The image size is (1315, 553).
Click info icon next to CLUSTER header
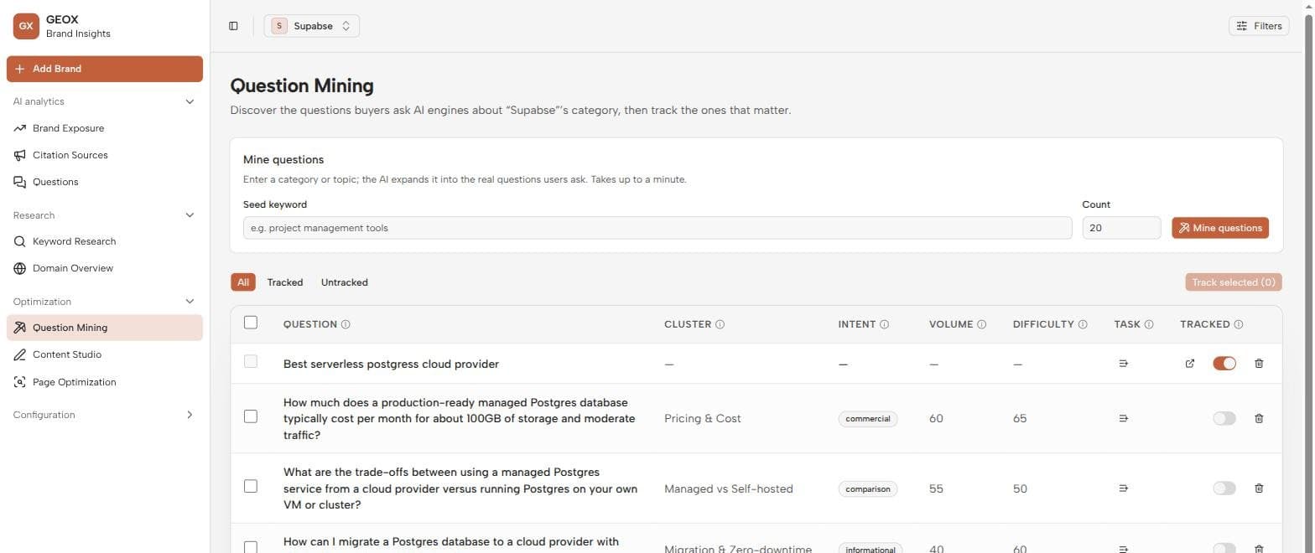720,324
